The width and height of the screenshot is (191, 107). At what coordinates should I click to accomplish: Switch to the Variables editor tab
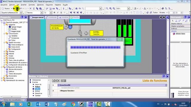(64, 17)
